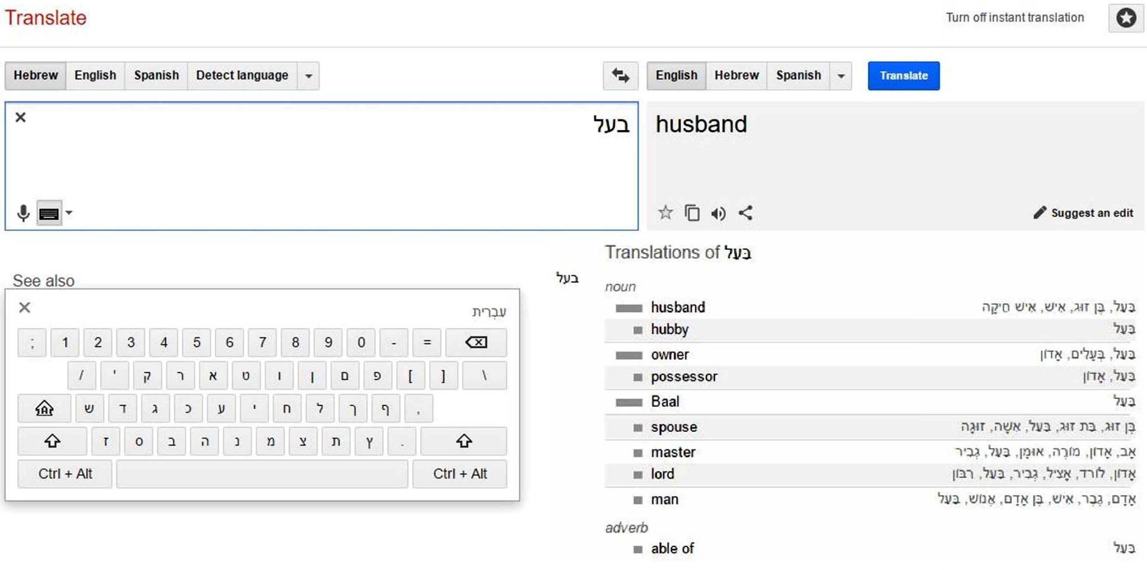Image resolution: width=1147 pixels, height=570 pixels.
Task: Select English as source language
Action: [95, 75]
